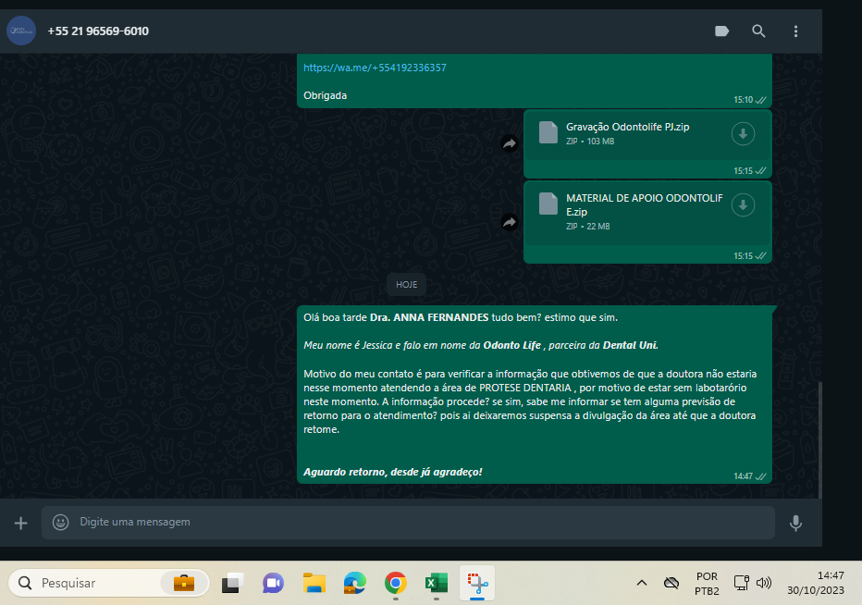
Task: Click the Windows taskbar Pesquisar search box
Action: tap(109, 583)
